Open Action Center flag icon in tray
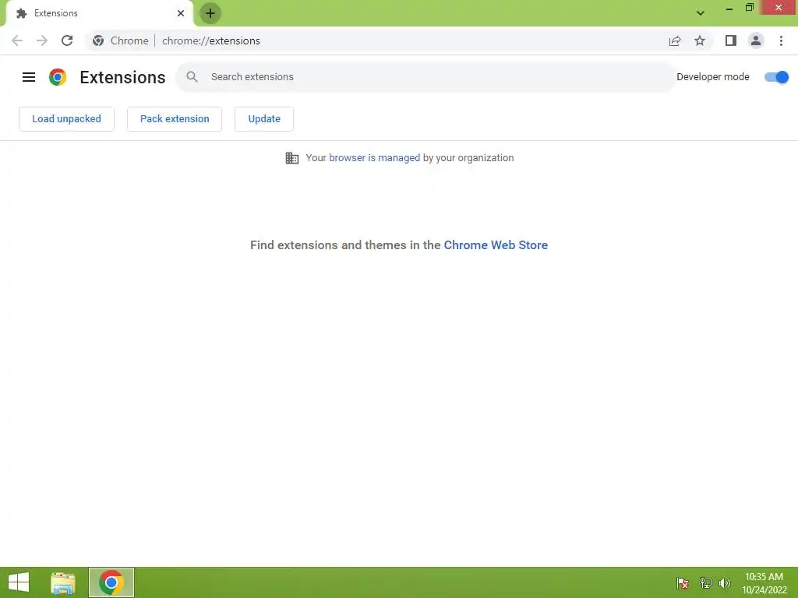The image size is (798, 598). (x=683, y=582)
